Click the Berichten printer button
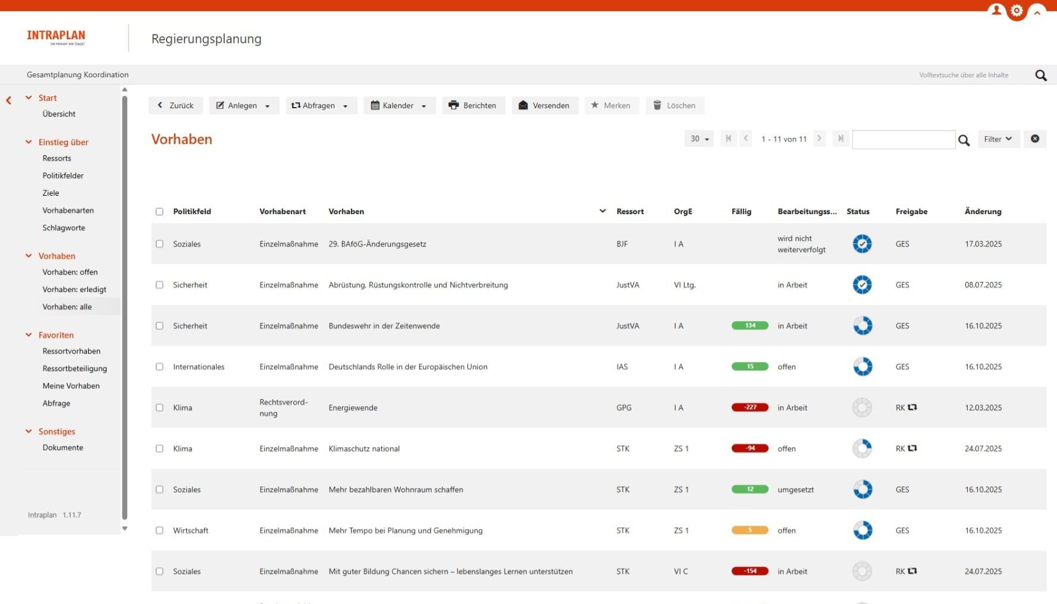The image size is (1057, 604). pyautogui.click(x=473, y=105)
